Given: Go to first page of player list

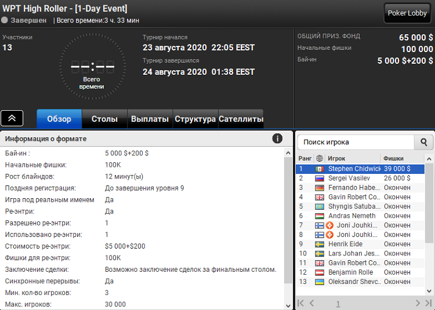Looking at the screenshot, I should coord(300,303).
